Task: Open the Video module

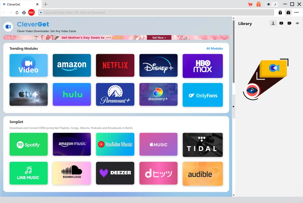Action: tap(29, 65)
